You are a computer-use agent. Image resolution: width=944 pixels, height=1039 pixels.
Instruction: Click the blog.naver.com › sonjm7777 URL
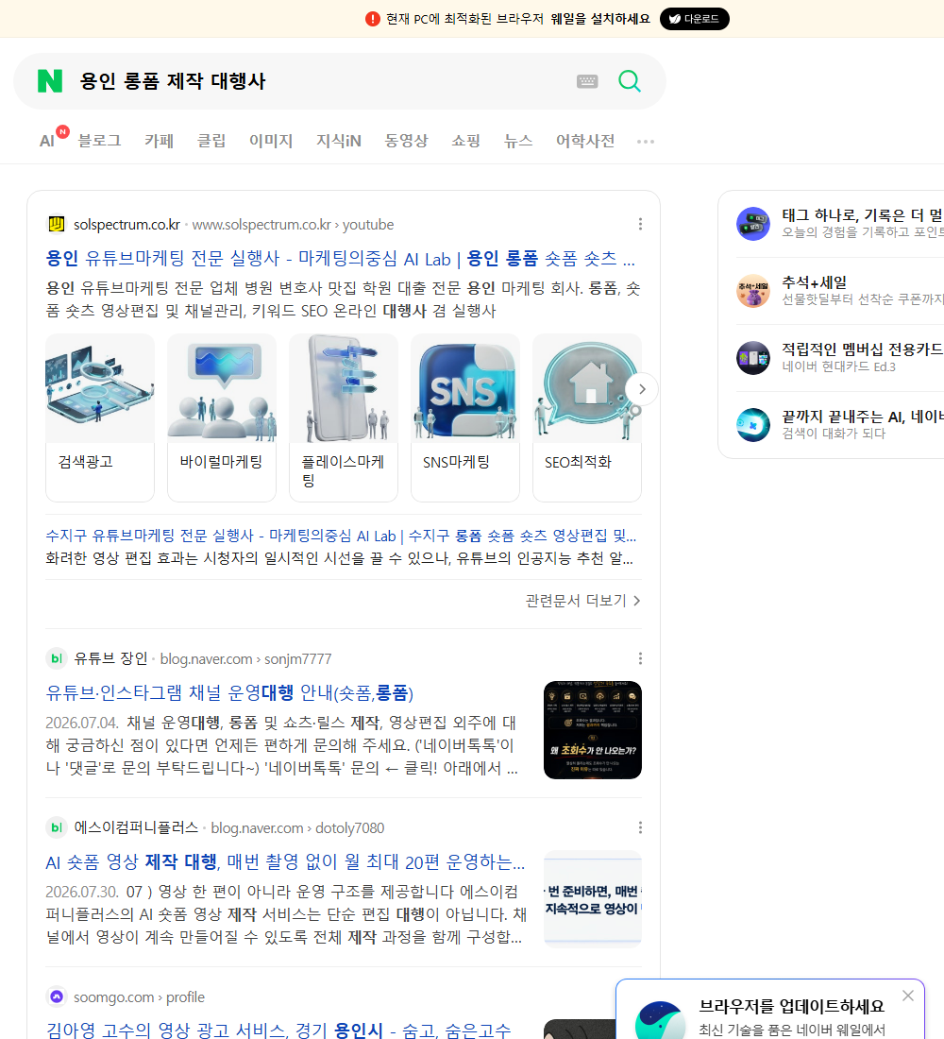pyautogui.click(x=245, y=659)
